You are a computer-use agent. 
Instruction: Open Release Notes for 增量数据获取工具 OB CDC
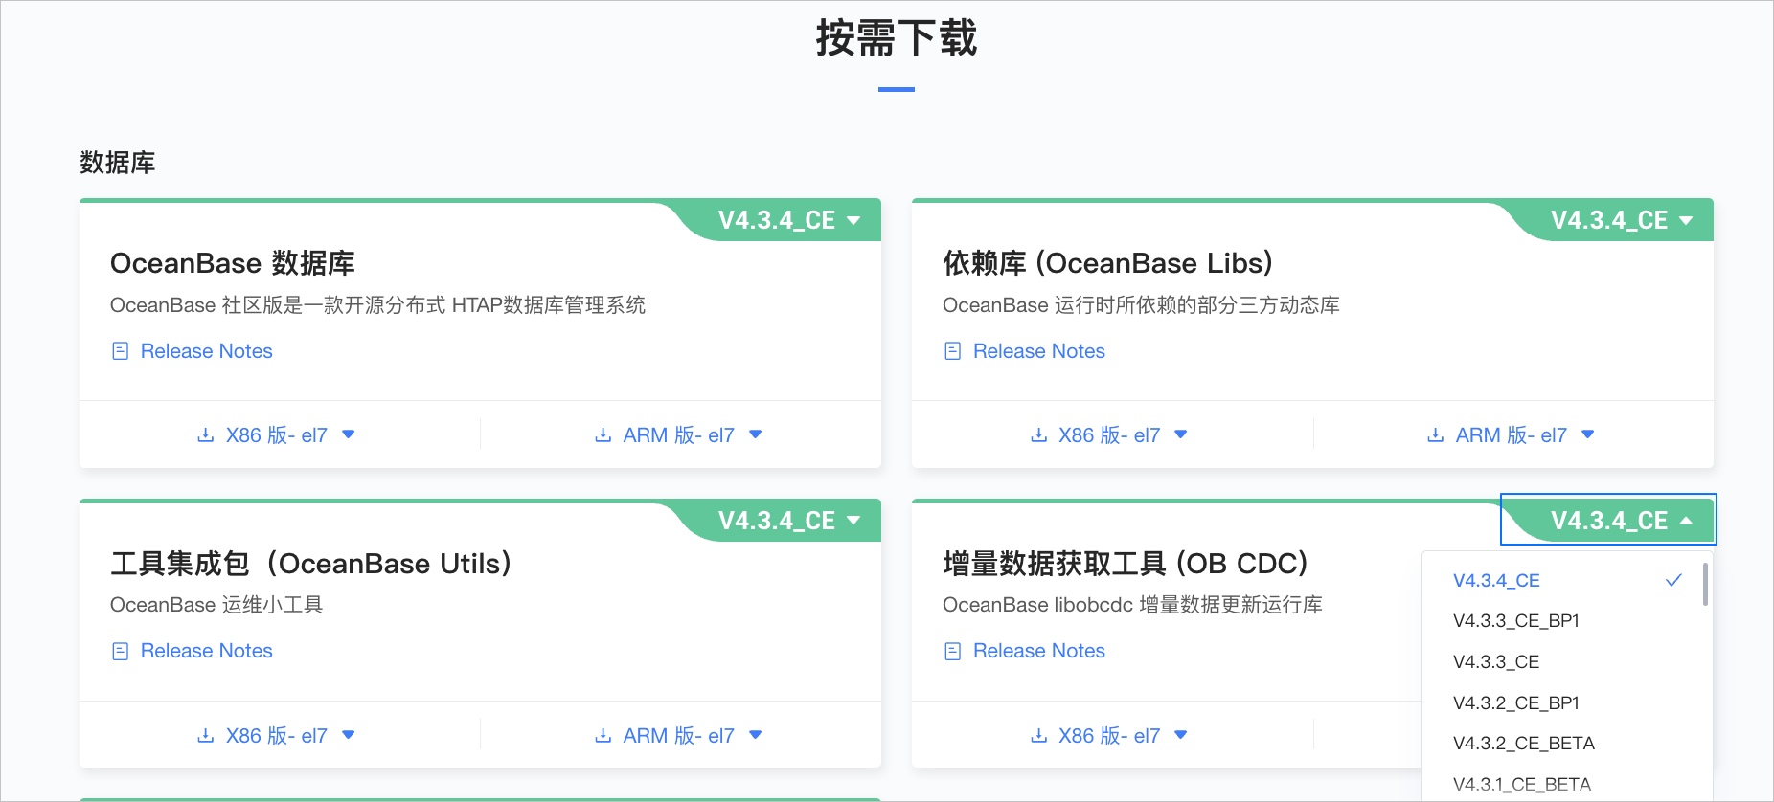point(1038,651)
